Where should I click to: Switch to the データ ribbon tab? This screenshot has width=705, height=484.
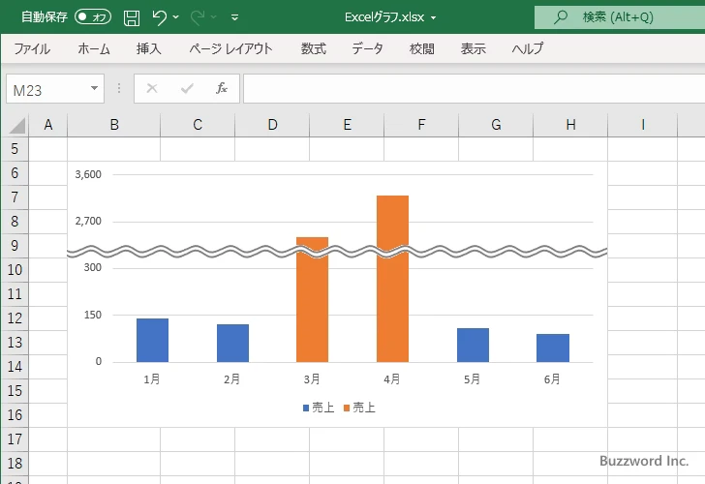coord(367,48)
